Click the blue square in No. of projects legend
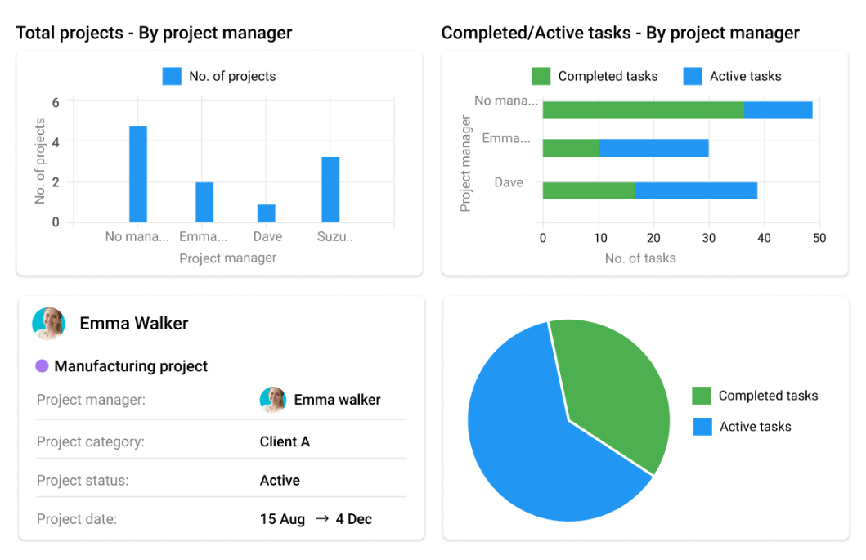Image resolution: width=866 pixels, height=560 pixels. 172,76
